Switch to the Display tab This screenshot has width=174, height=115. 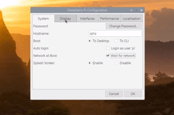pos(65,18)
